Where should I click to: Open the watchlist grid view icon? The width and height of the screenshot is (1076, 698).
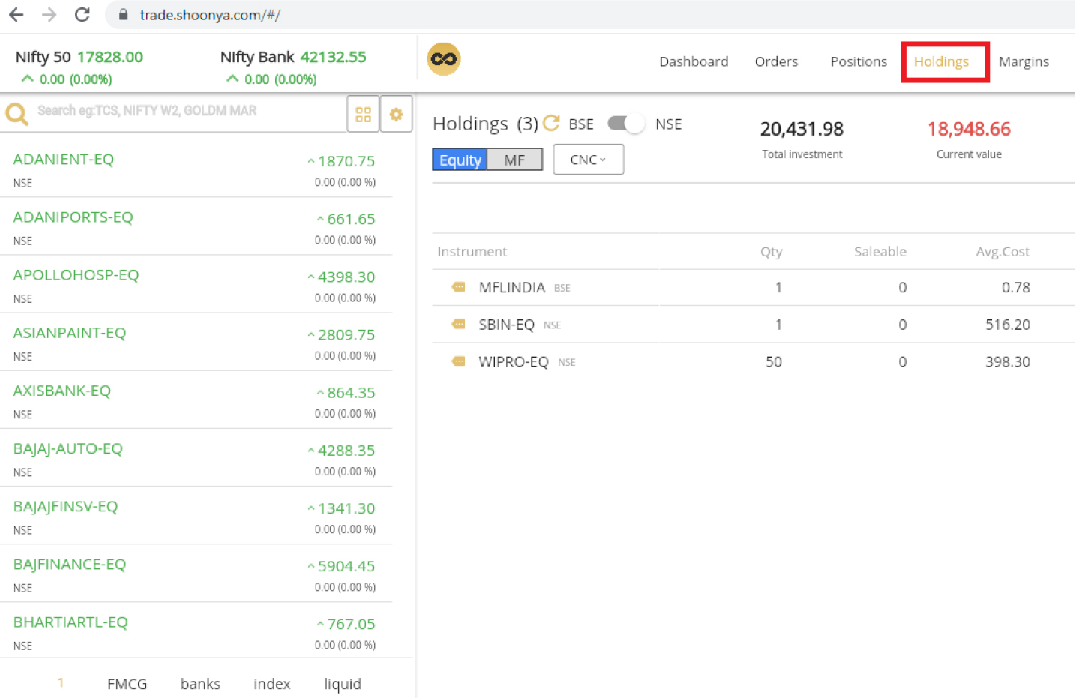click(363, 114)
